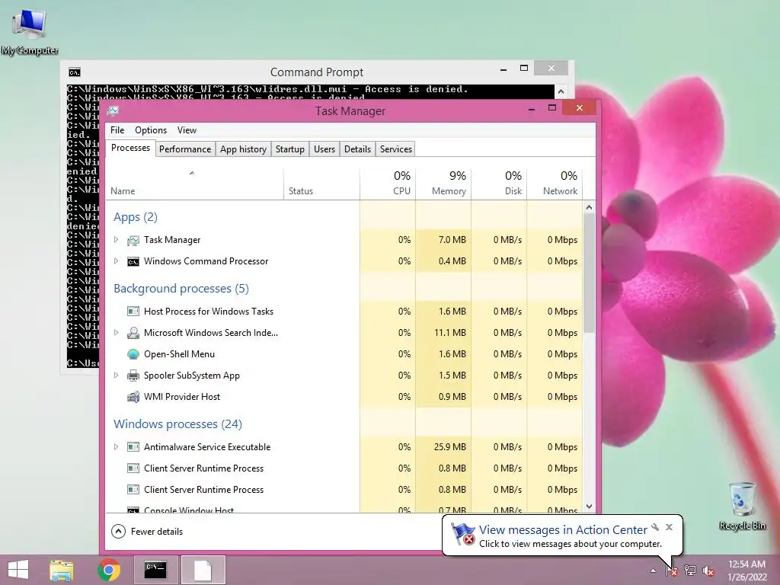Launch Google Chrome from the taskbar
The height and width of the screenshot is (585, 780).
tap(109, 570)
